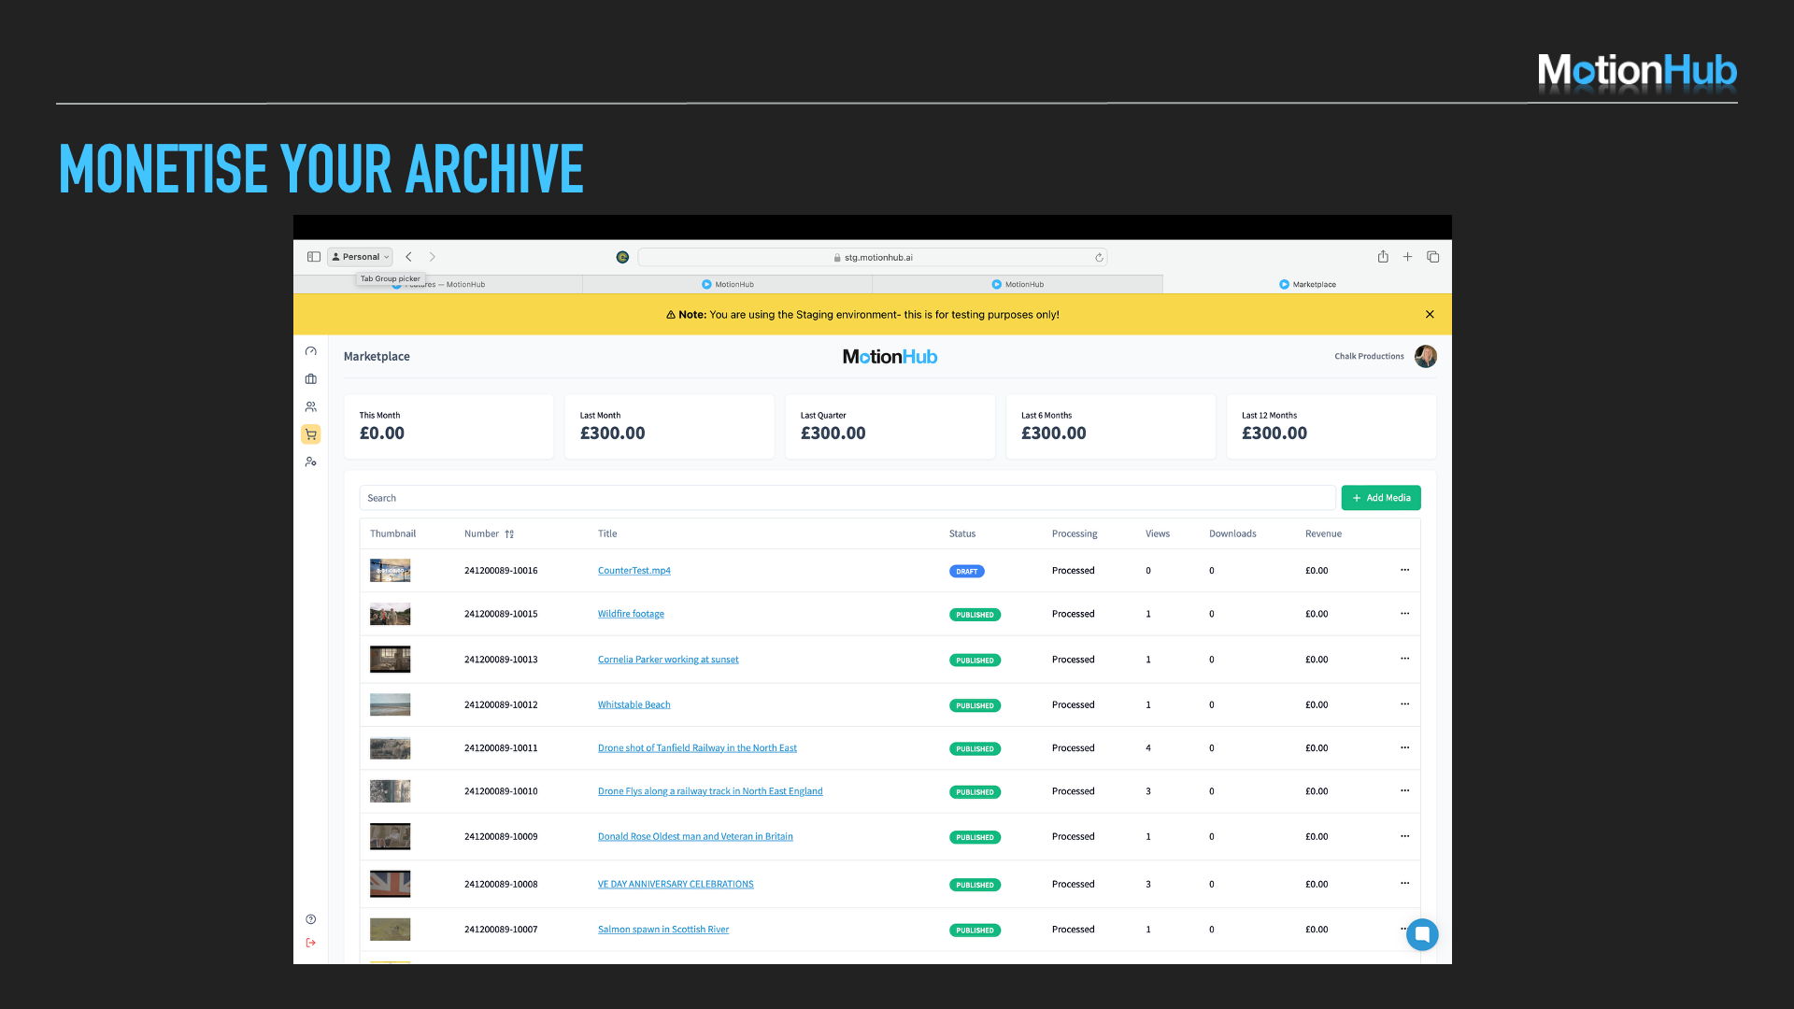Click the briefcase icon in sidebar
Viewport: 1794px width, 1009px height.
click(x=311, y=379)
